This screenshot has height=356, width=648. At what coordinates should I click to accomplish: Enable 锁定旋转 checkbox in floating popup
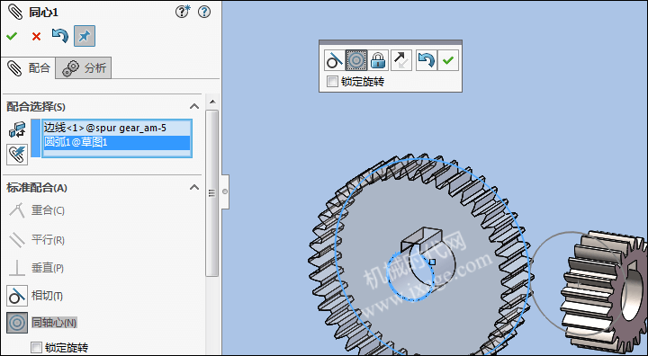click(332, 82)
